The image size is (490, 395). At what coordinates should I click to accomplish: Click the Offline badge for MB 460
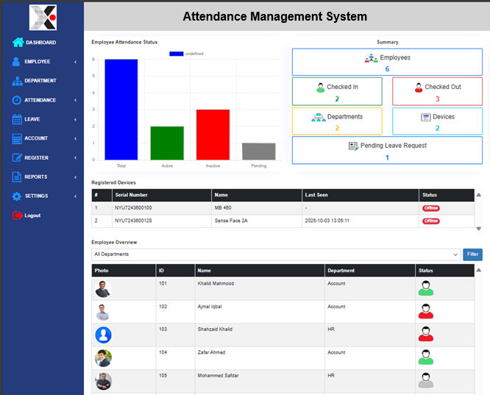tap(430, 208)
